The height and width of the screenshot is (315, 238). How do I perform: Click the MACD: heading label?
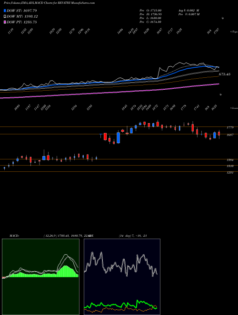click(x=14, y=236)
